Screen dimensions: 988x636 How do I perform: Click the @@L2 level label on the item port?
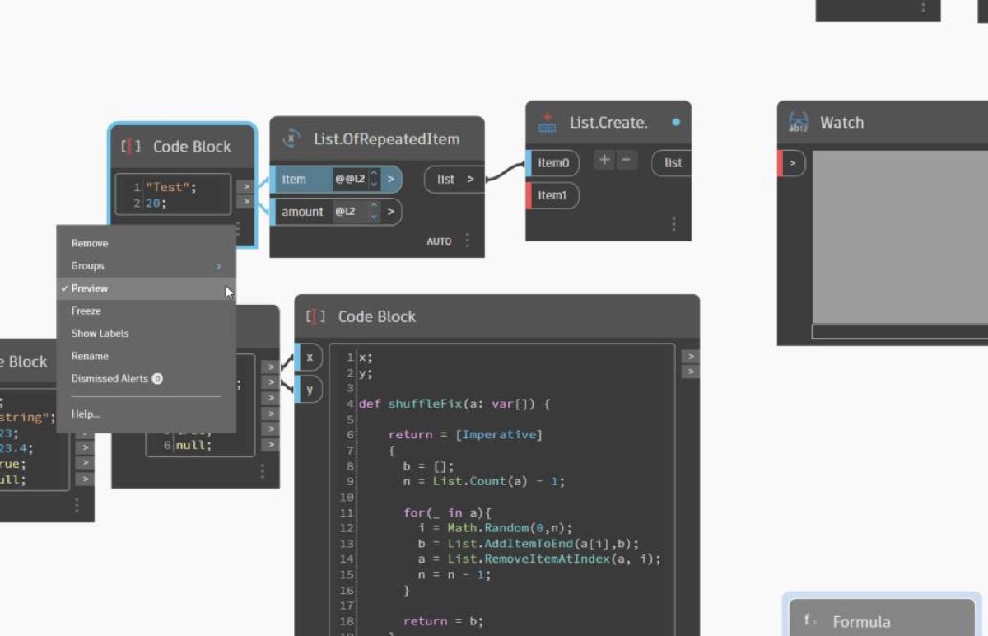(x=350, y=179)
